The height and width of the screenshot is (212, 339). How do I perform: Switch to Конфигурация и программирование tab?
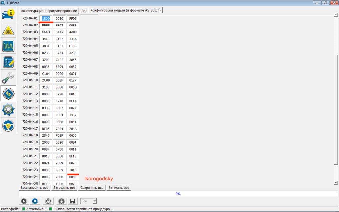[x=49, y=11]
